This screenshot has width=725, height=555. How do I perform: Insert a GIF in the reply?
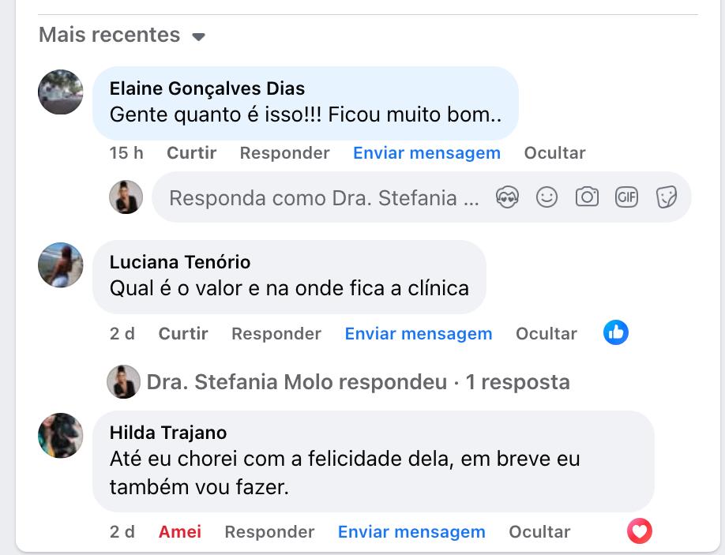coord(626,197)
